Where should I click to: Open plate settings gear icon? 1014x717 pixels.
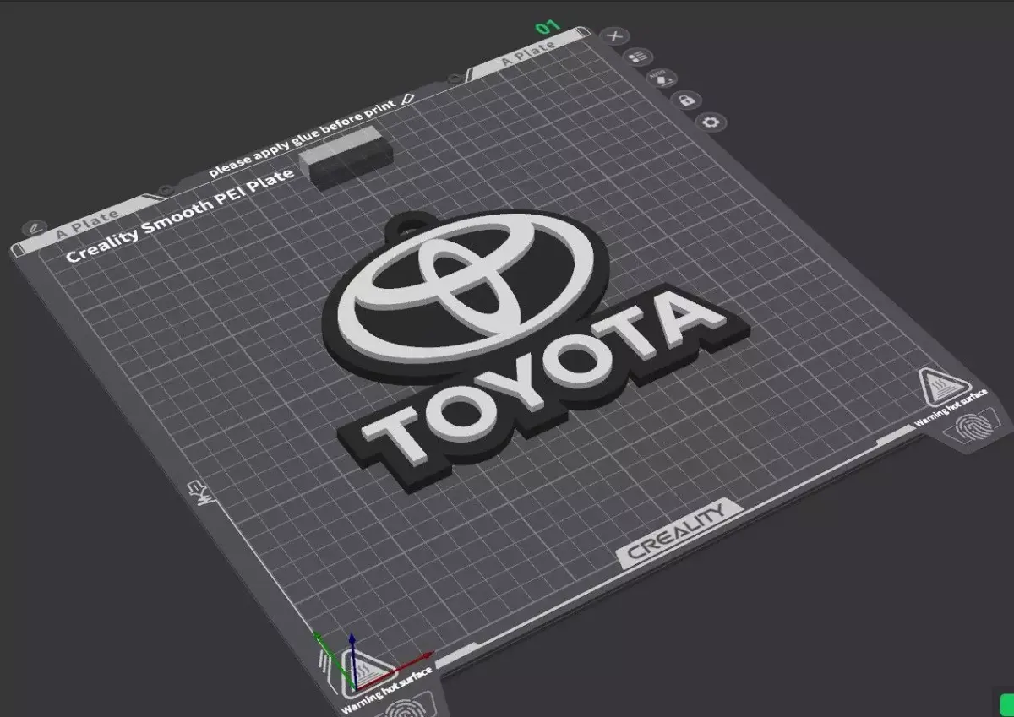(711, 122)
